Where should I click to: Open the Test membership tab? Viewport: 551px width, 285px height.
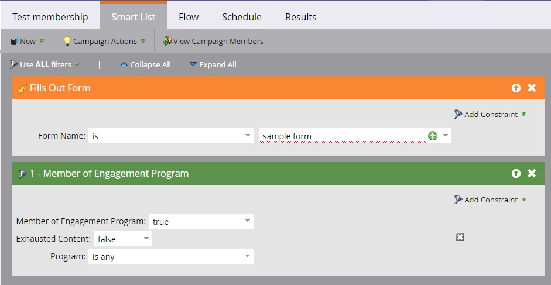click(50, 17)
